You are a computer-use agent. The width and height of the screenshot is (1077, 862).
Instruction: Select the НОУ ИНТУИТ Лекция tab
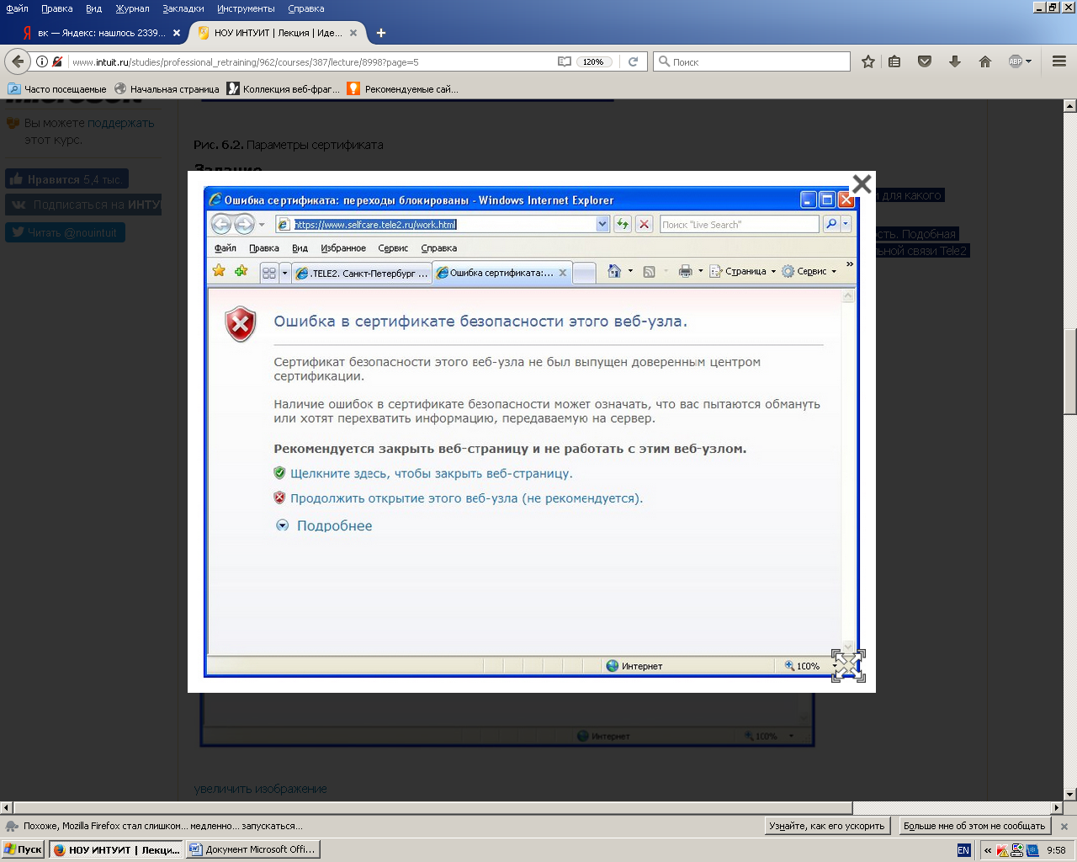click(x=278, y=33)
